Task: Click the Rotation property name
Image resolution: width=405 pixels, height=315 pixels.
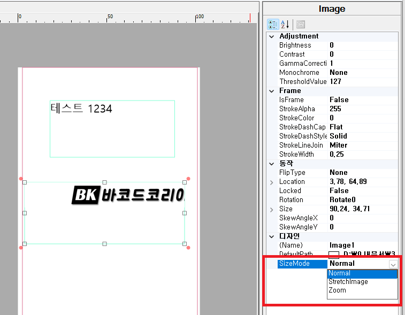Action: [291, 200]
